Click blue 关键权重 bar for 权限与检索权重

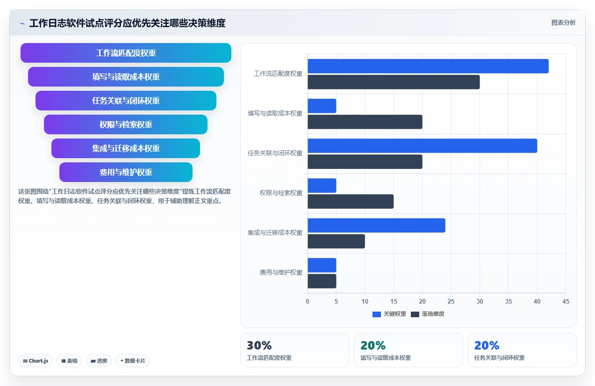(x=322, y=185)
